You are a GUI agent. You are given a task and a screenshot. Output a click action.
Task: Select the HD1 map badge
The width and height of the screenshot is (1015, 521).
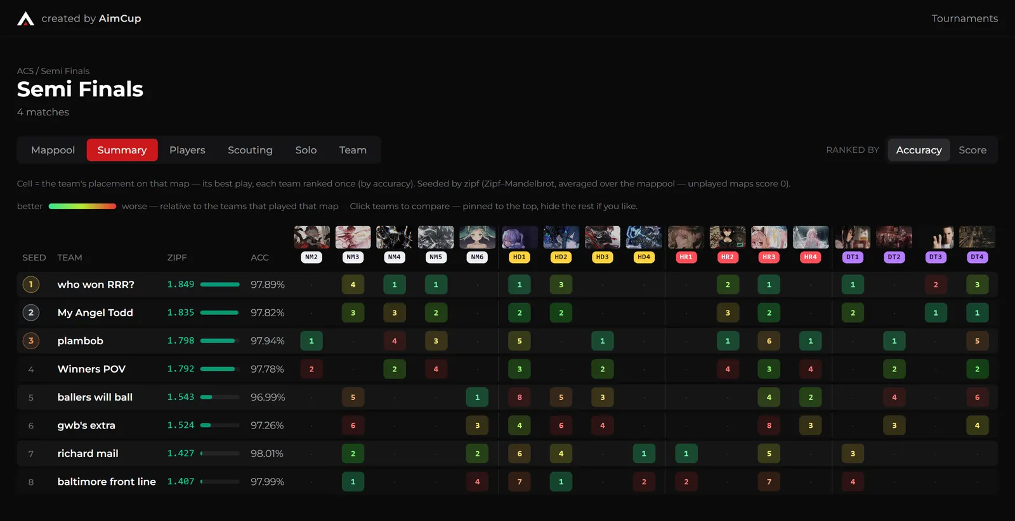click(x=519, y=257)
